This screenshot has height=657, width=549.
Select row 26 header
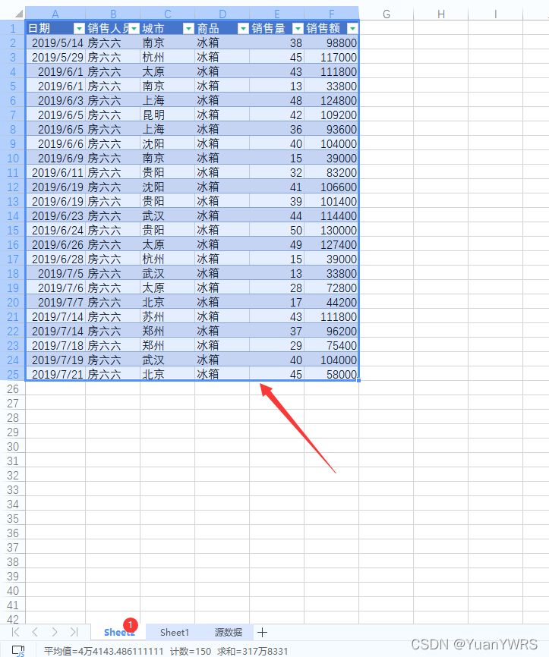pyautogui.click(x=12, y=388)
